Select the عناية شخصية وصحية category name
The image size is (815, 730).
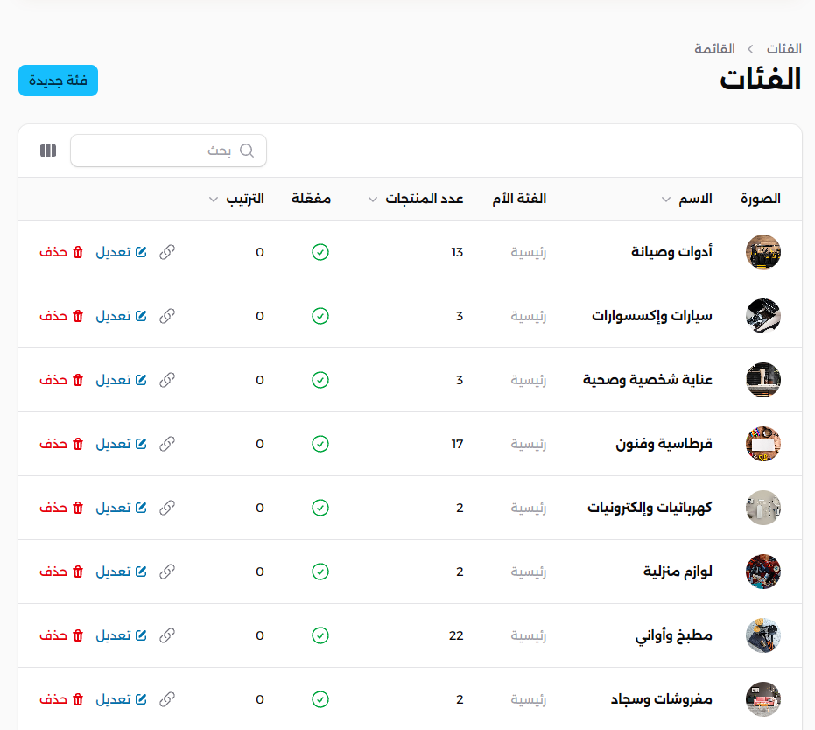[x=647, y=380]
